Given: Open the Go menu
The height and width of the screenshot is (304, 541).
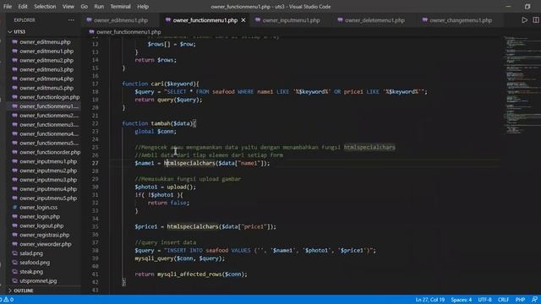Looking at the screenshot, I should pyautogui.click(x=85, y=7).
